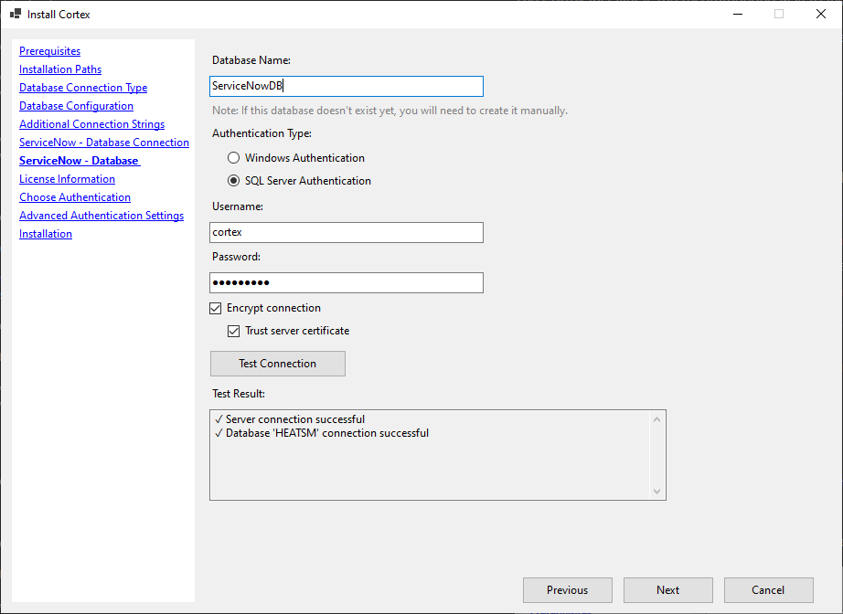Go to Database Configuration
This screenshot has width=843, height=614.
pos(76,105)
